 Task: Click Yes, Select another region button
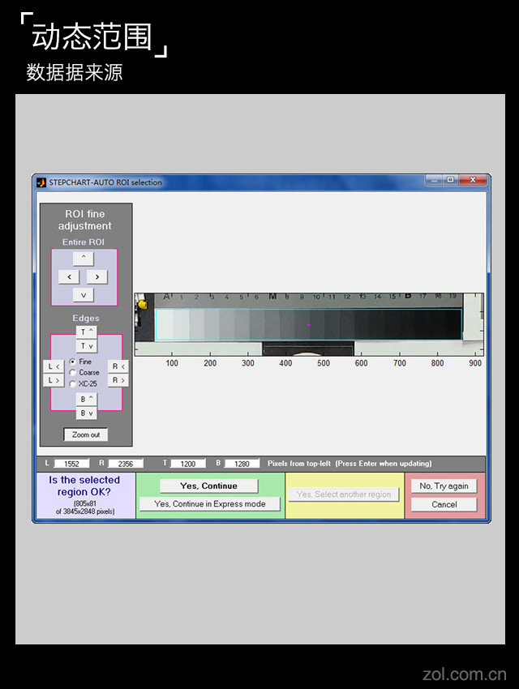click(344, 494)
